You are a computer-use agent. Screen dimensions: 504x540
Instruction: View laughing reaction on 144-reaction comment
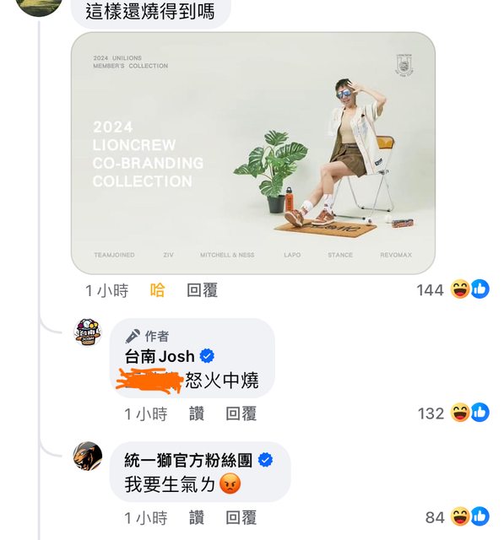(x=460, y=289)
